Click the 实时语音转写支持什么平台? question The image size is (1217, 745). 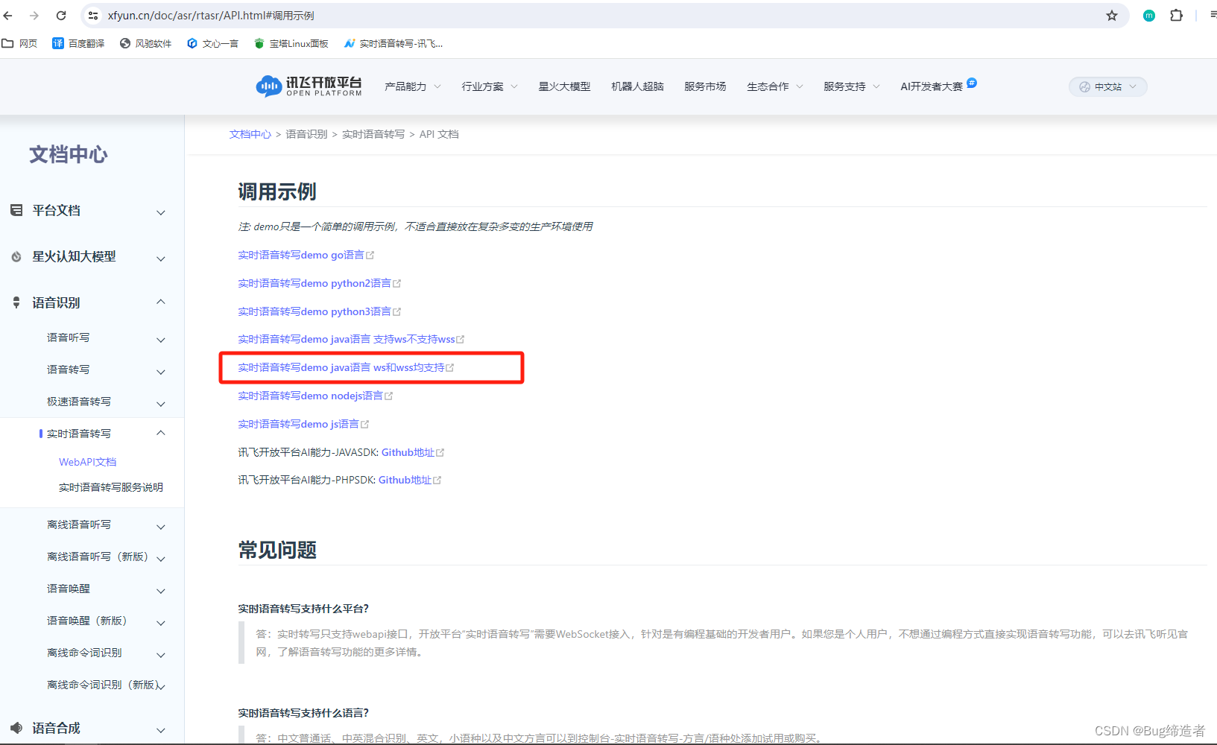pyautogui.click(x=303, y=609)
